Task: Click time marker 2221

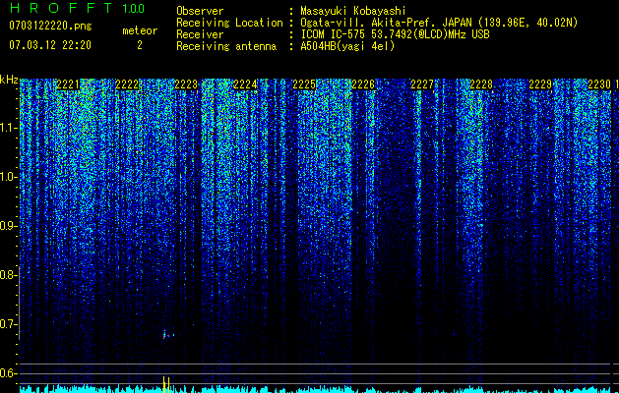Action: tap(68, 84)
